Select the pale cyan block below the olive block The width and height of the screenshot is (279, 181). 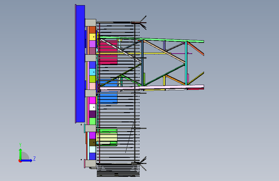coord(93,149)
